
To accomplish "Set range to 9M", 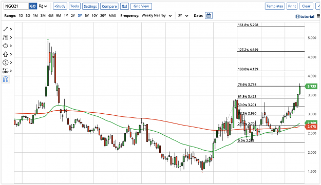I will pos(59,16).
